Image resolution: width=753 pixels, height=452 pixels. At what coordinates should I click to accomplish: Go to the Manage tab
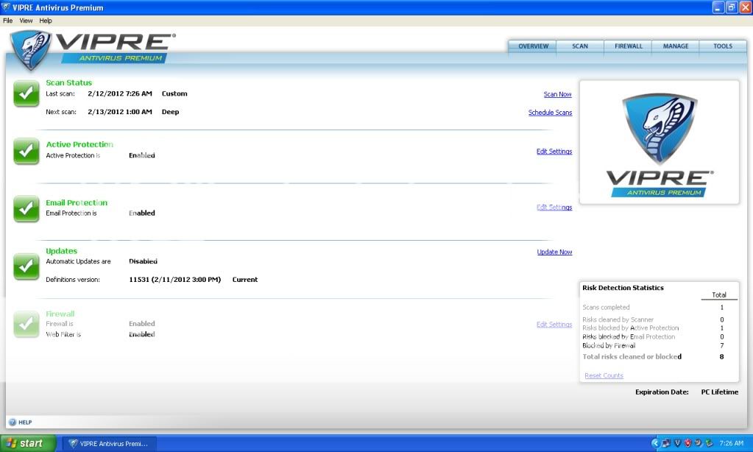pos(675,46)
